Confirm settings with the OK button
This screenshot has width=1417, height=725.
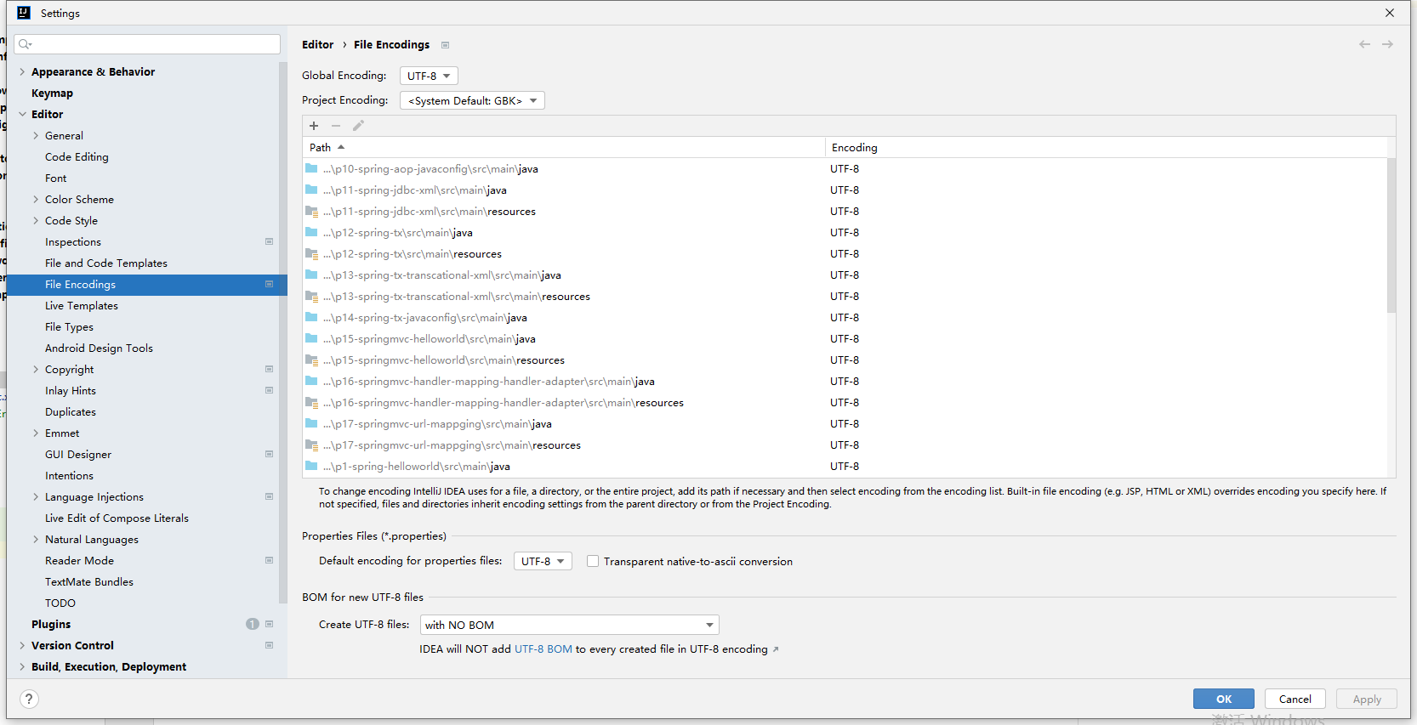coord(1224,699)
